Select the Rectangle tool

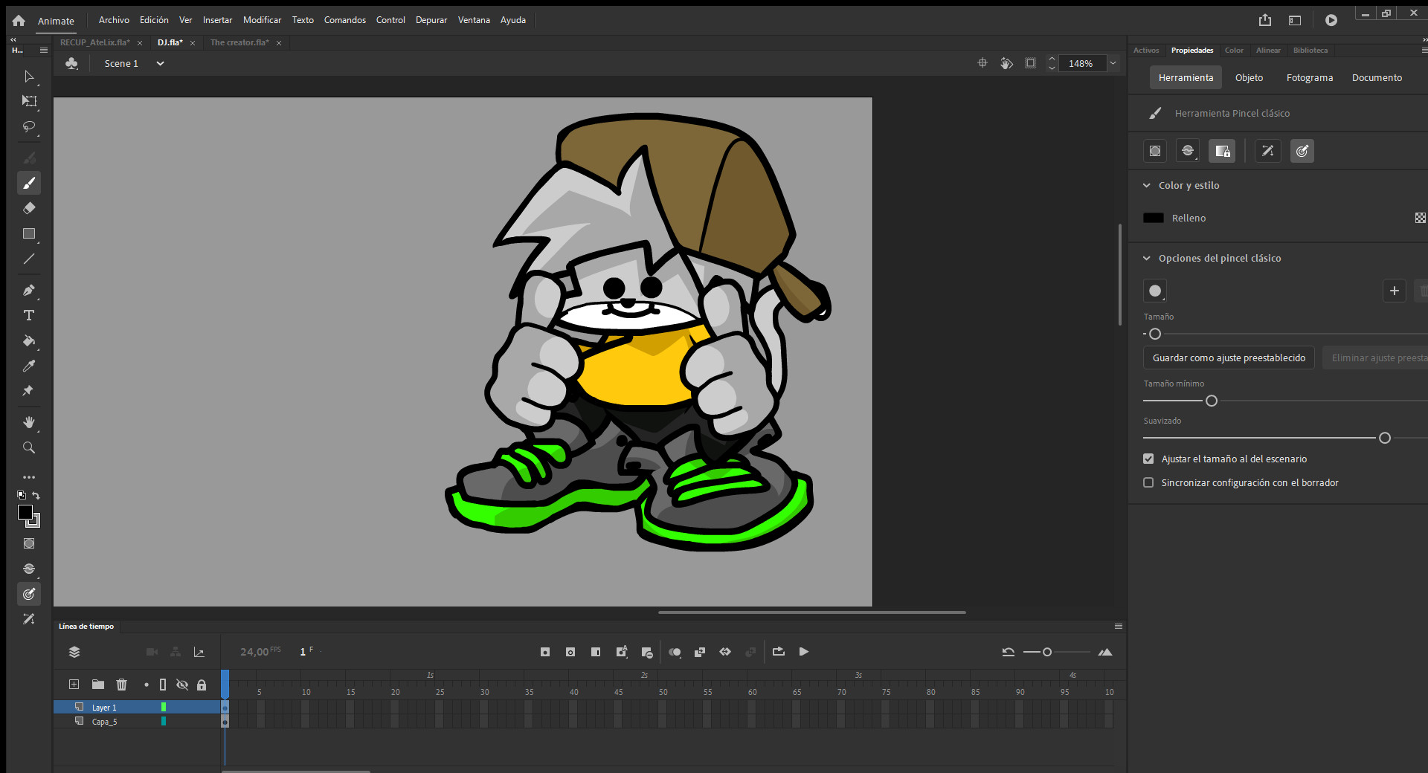[x=29, y=233]
